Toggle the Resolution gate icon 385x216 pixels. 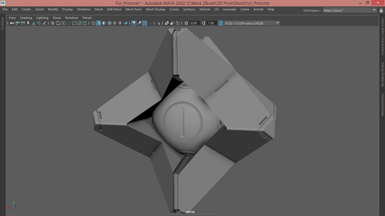click(63, 23)
